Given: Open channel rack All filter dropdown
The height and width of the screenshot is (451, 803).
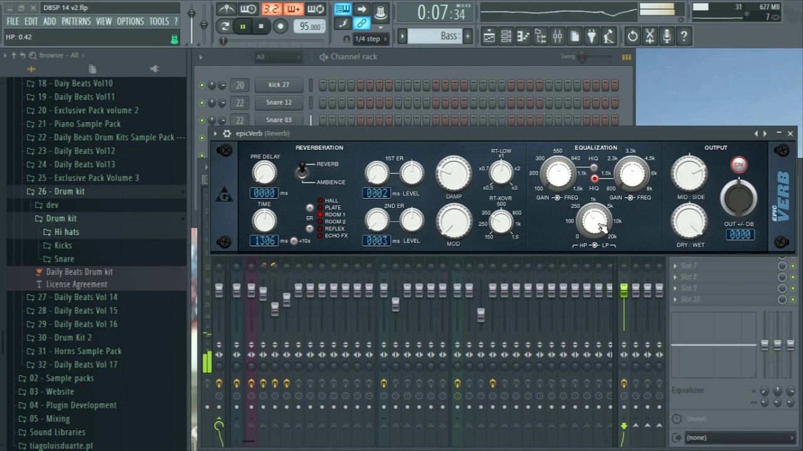Looking at the screenshot, I should point(278,57).
